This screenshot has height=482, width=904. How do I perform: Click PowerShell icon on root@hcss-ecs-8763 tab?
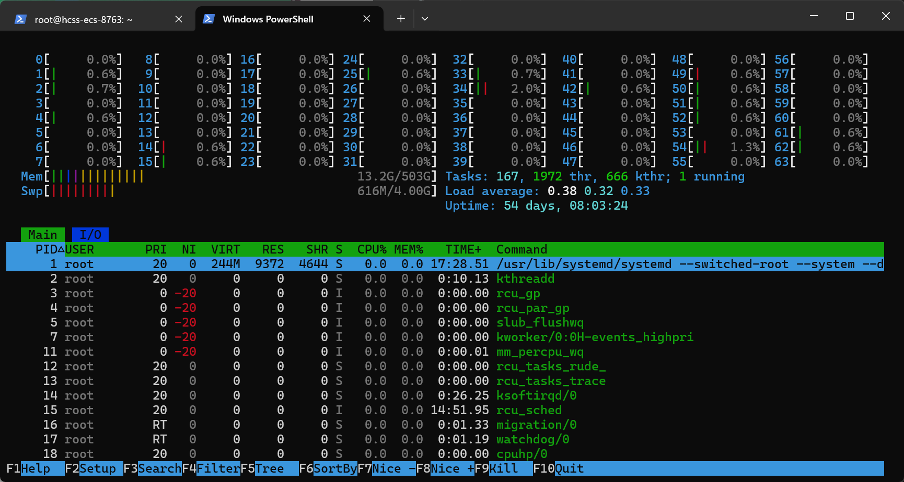(20, 19)
